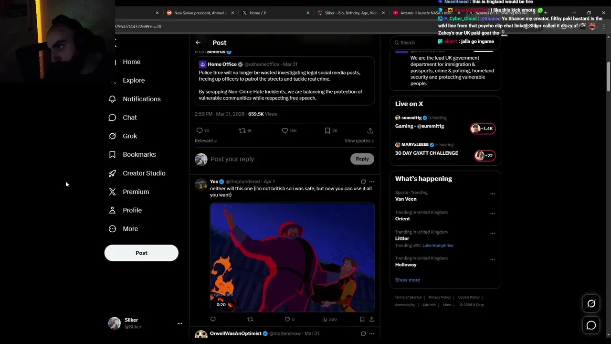The width and height of the screenshot is (611, 344).
Task: Open Explore in X sidebar
Action: [x=134, y=80]
